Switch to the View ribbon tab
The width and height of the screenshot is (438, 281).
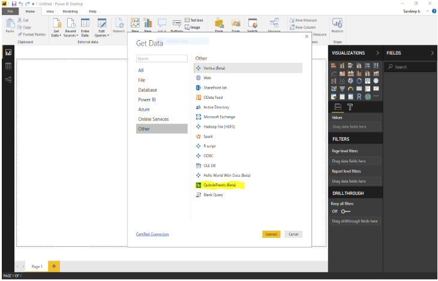(50, 11)
